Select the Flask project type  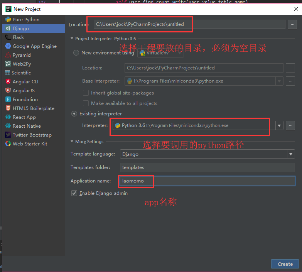34,37
